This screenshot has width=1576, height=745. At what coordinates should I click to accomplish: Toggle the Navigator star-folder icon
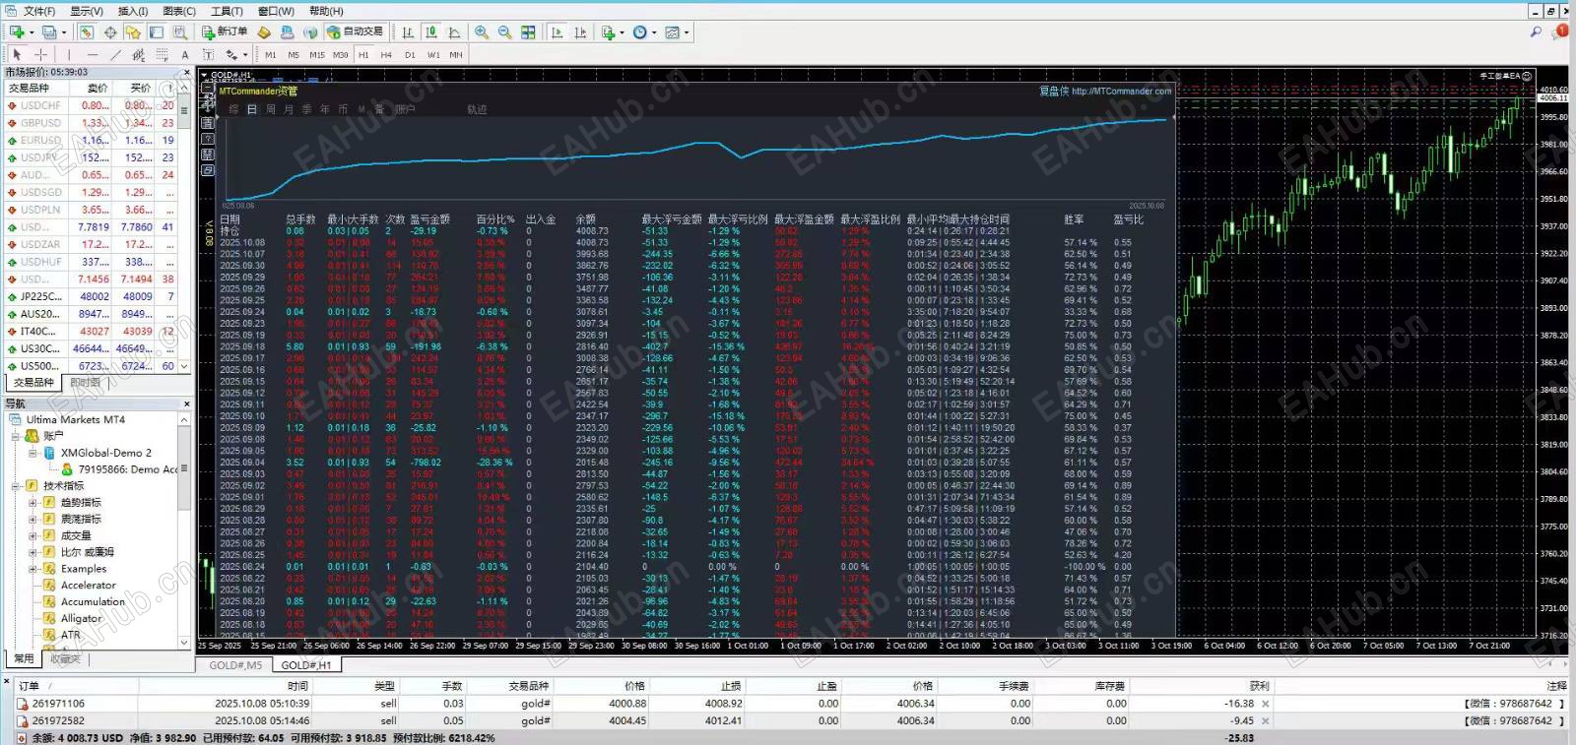pyautogui.click(x=133, y=32)
